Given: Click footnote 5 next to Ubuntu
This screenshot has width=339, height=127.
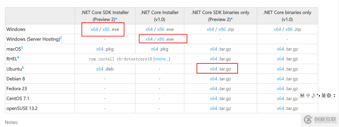Looking at the screenshot, I should (23, 68).
